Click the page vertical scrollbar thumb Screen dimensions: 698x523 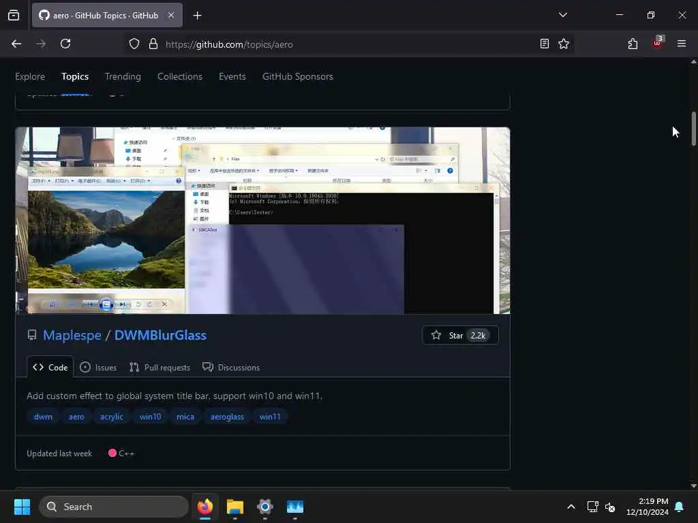(693, 129)
